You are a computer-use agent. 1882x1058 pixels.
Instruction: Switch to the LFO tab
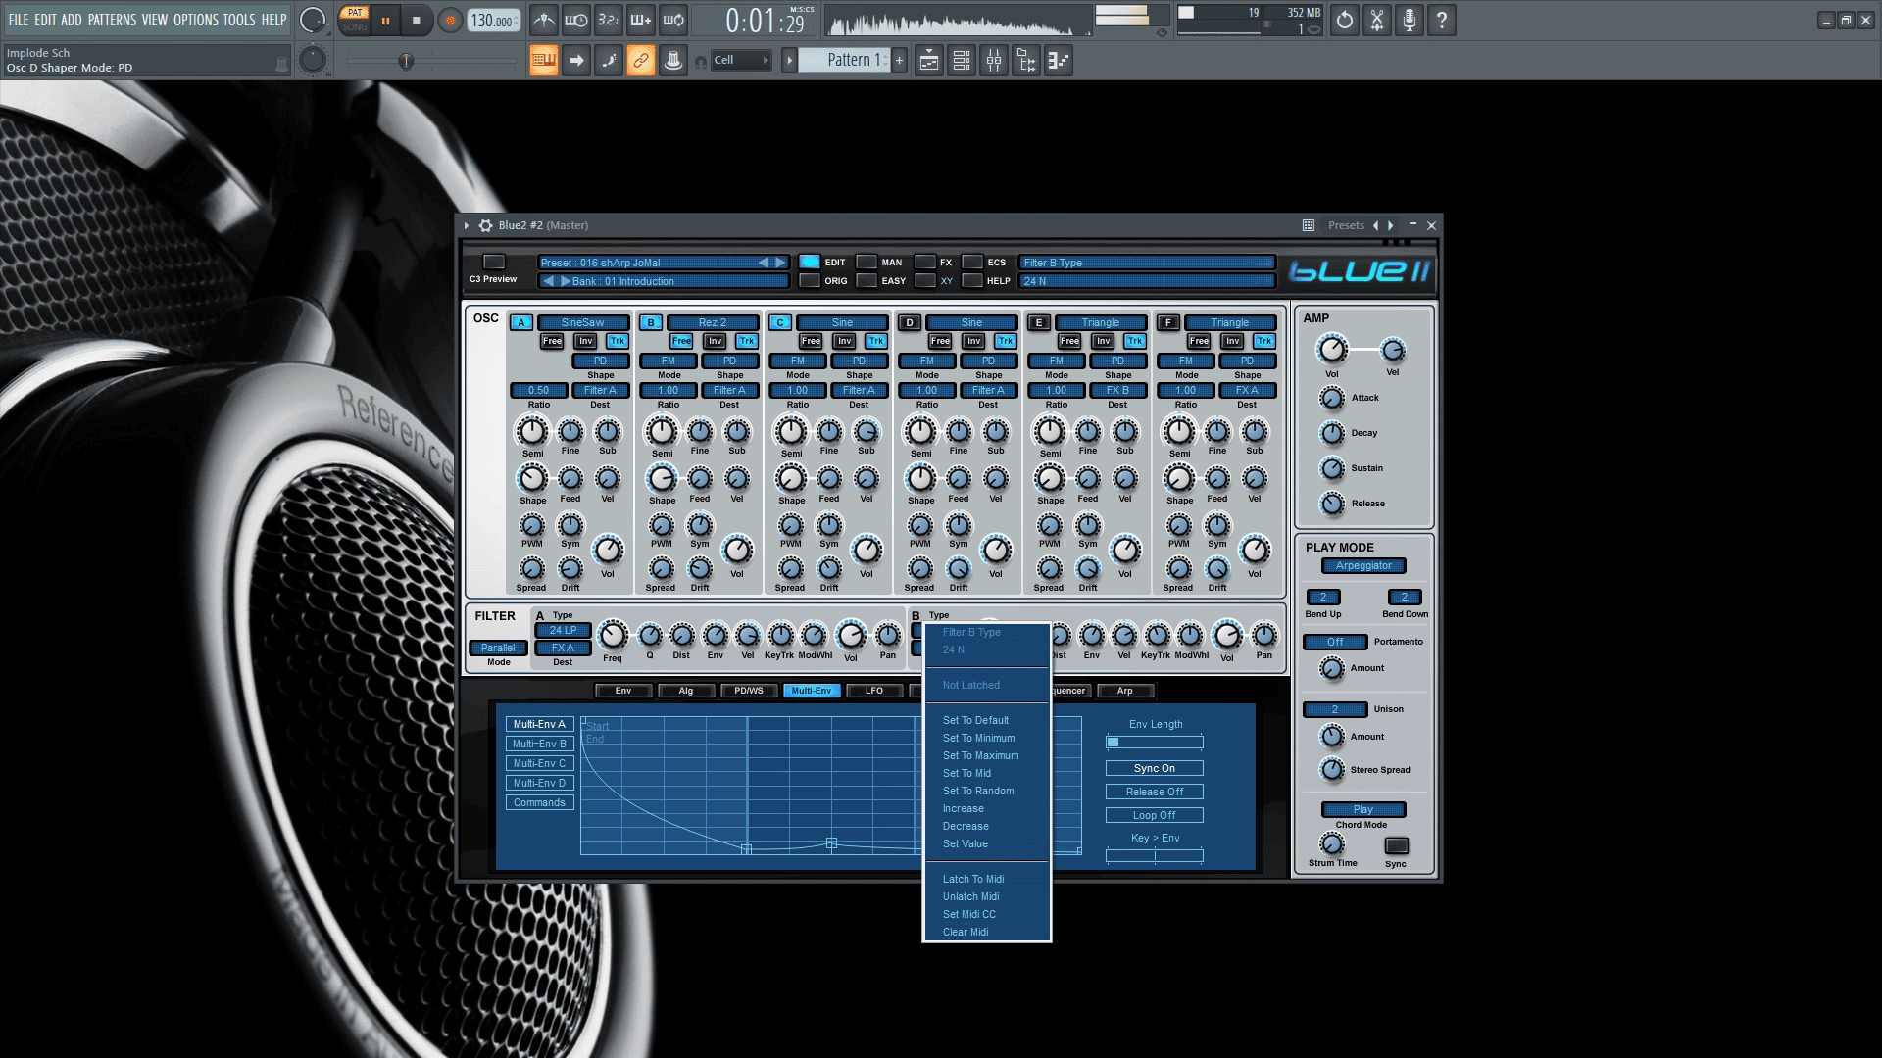874,691
